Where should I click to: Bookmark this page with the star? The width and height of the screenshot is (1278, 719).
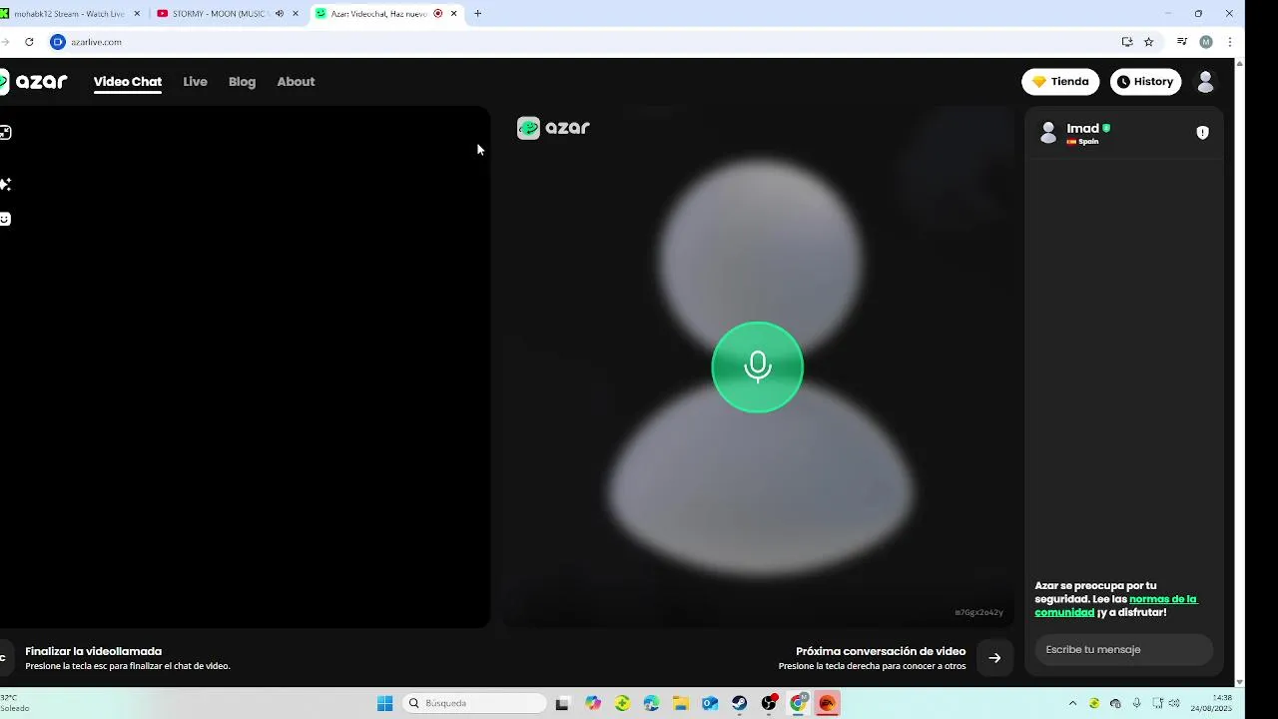pyautogui.click(x=1148, y=42)
